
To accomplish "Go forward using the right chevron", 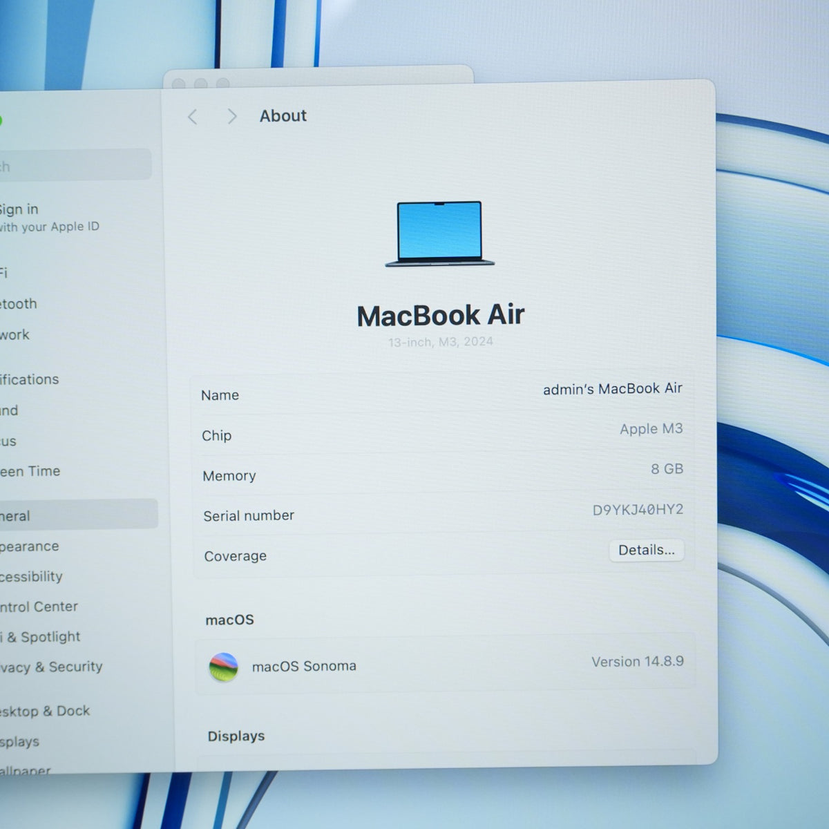I will (x=231, y=117).
